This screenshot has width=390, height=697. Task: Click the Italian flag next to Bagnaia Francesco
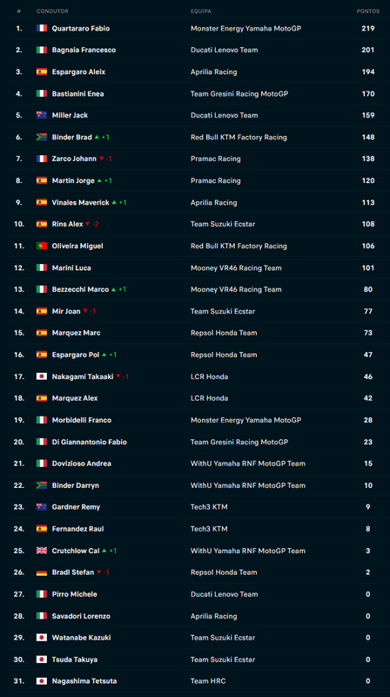(x=41, y=50)
